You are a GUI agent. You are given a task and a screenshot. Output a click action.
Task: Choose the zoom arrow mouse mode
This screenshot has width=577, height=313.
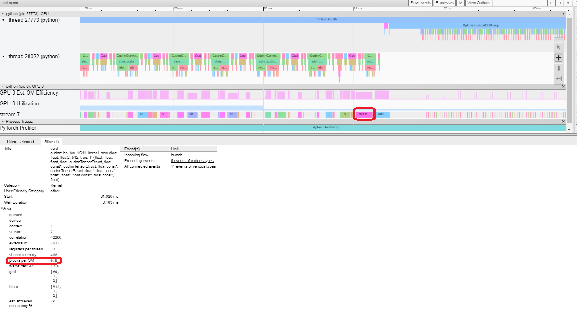[x=559, y=68]
